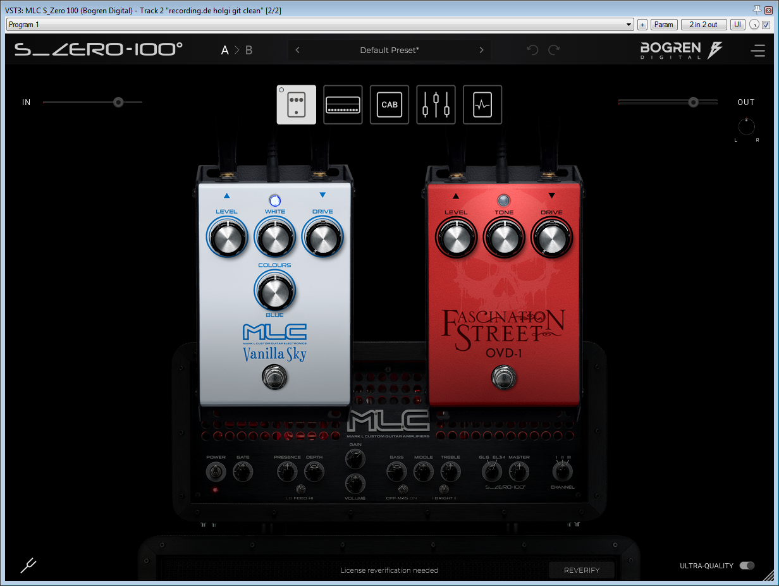Flip the BRIGHT switch
The height and width of the screenshot is (586, 779).
[x=444, y=489]
